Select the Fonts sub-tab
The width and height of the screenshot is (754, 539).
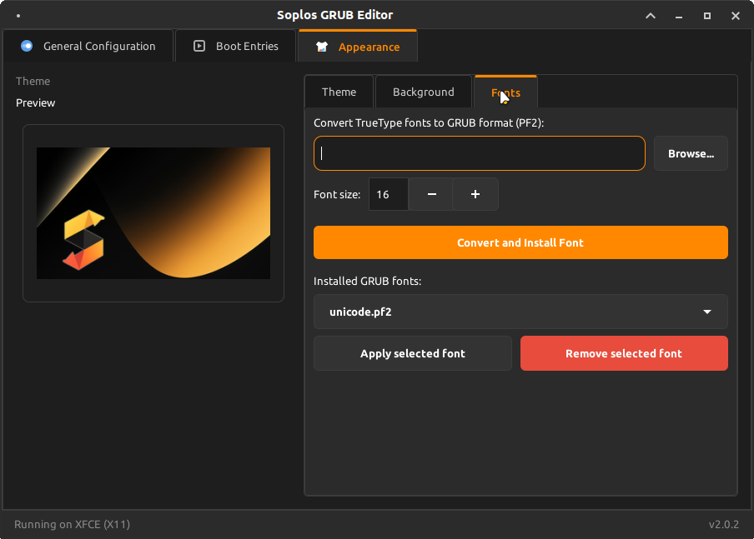click(x=505, y=92)
